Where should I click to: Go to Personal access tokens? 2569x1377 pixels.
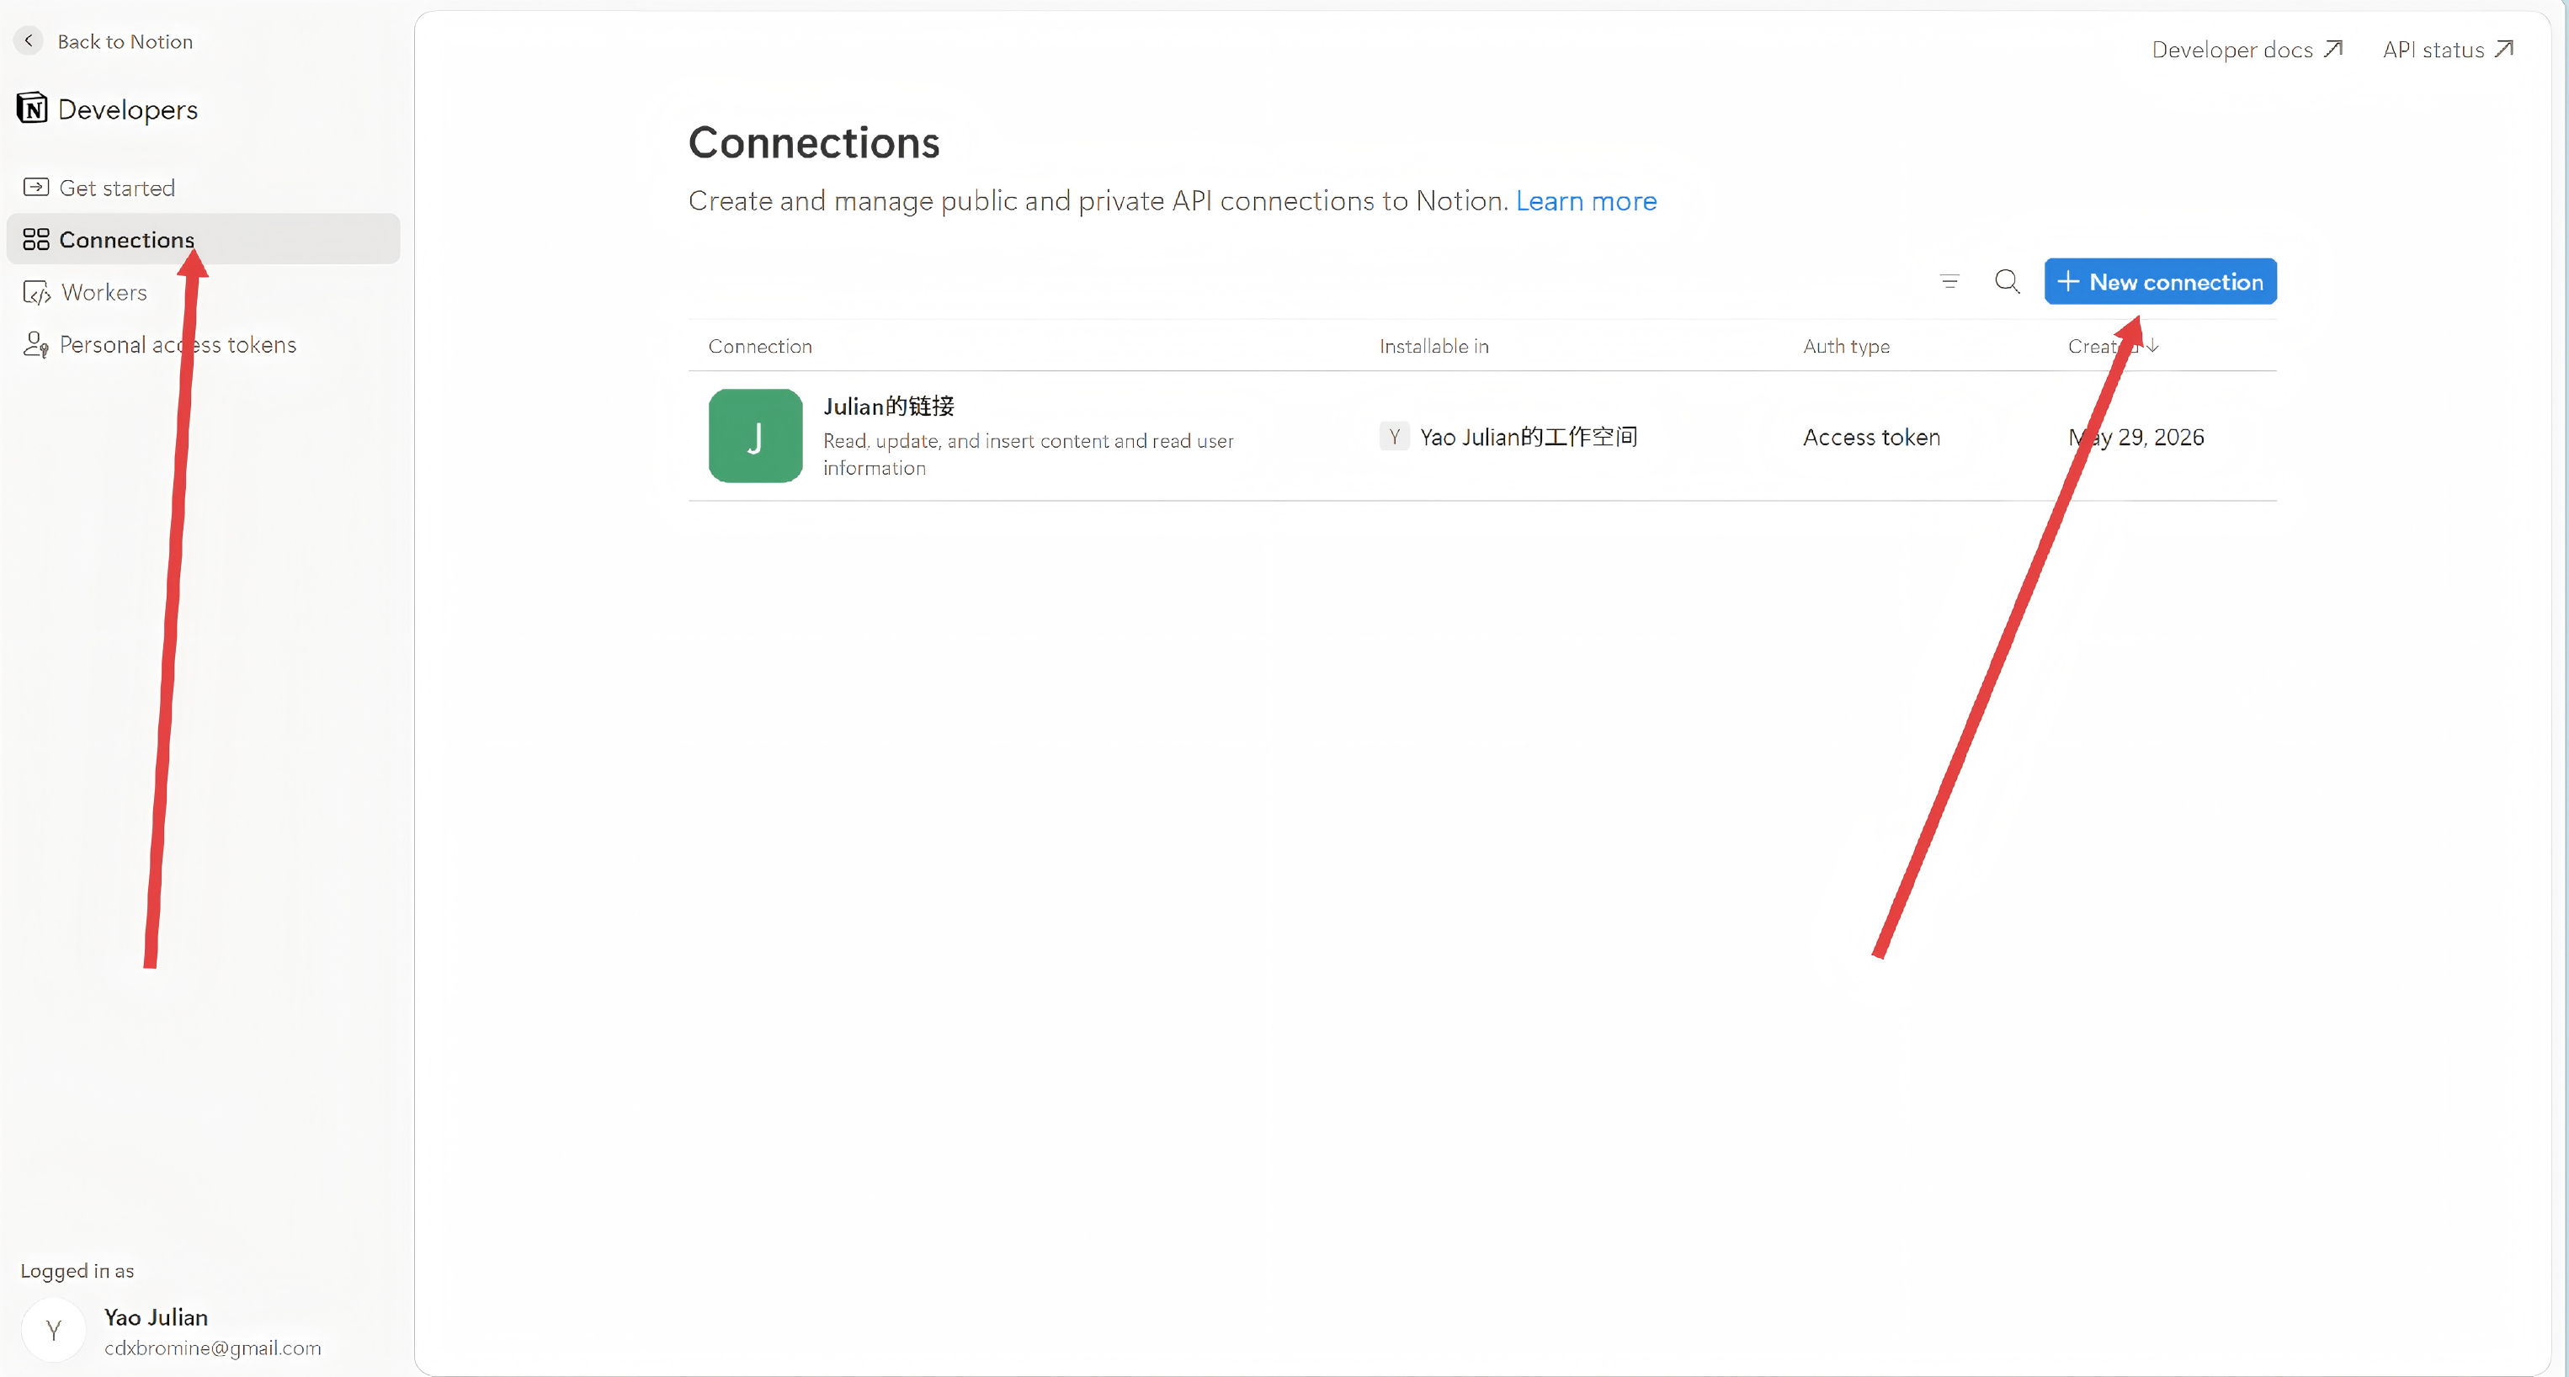pyautogui.click(x=204, y=344)
